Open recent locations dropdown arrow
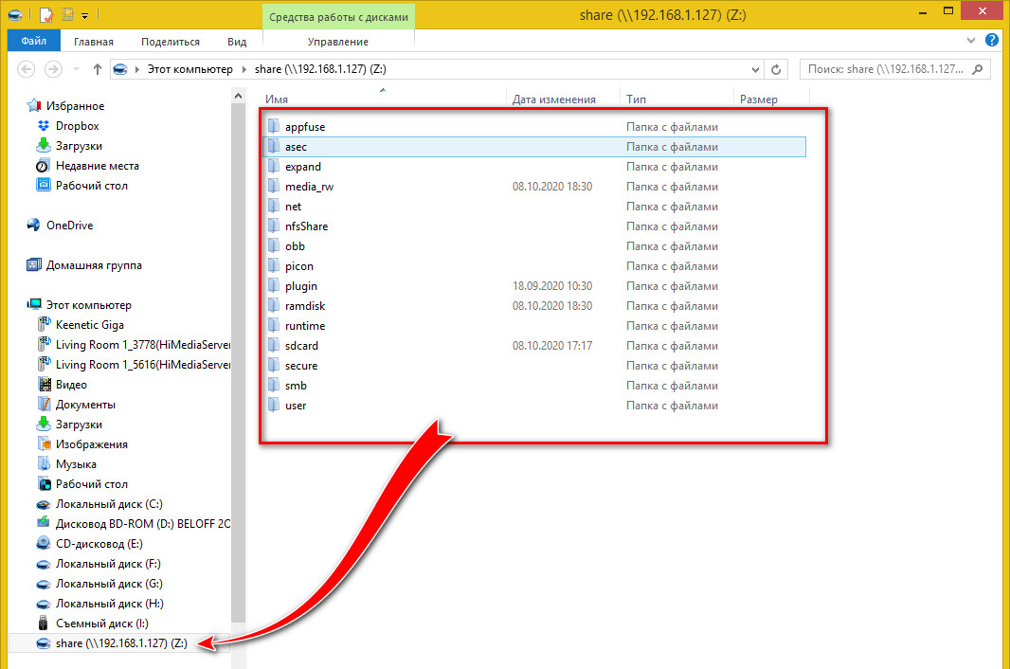1010x669 pixels. (x=76, y=69)
